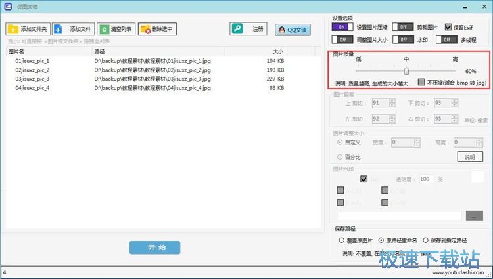Select the 自定义 radio button
Viewport: 493px width, 279px height.
click(x=340, y=142)
